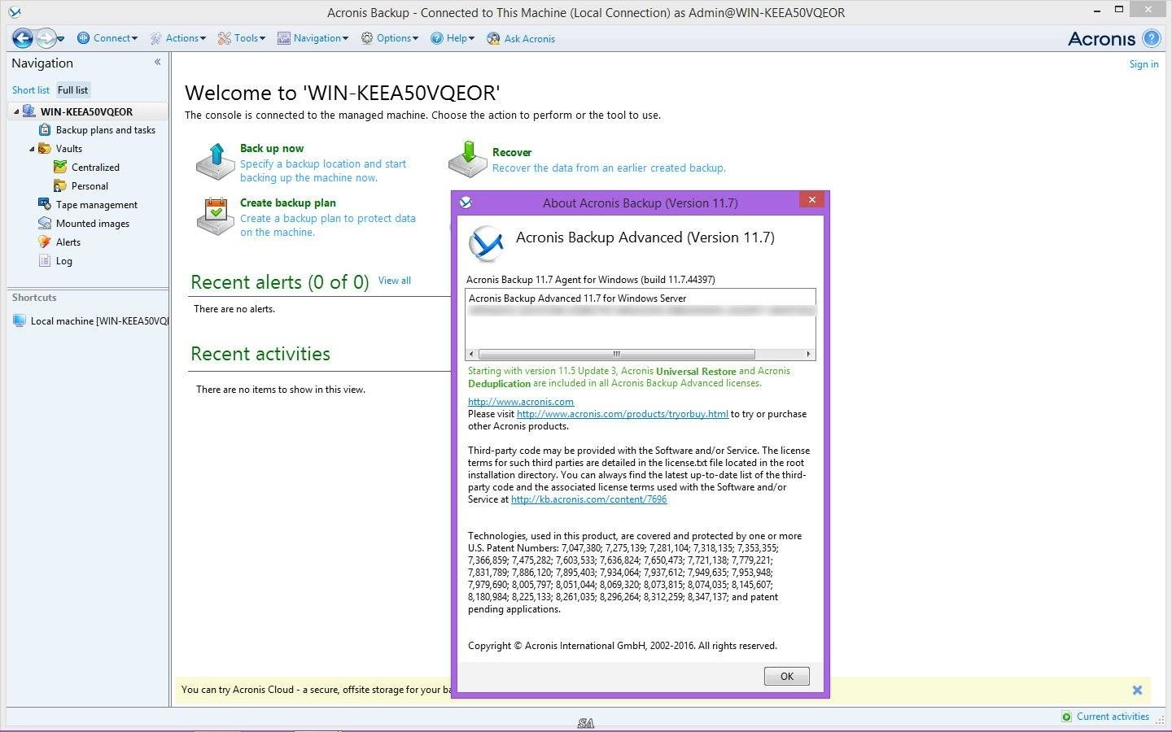Image resolution: width=1172 pixels, height=732 pixels.
Task: Collapse the WIN-KEEA50VQEOR tree node
Action: 16,112
